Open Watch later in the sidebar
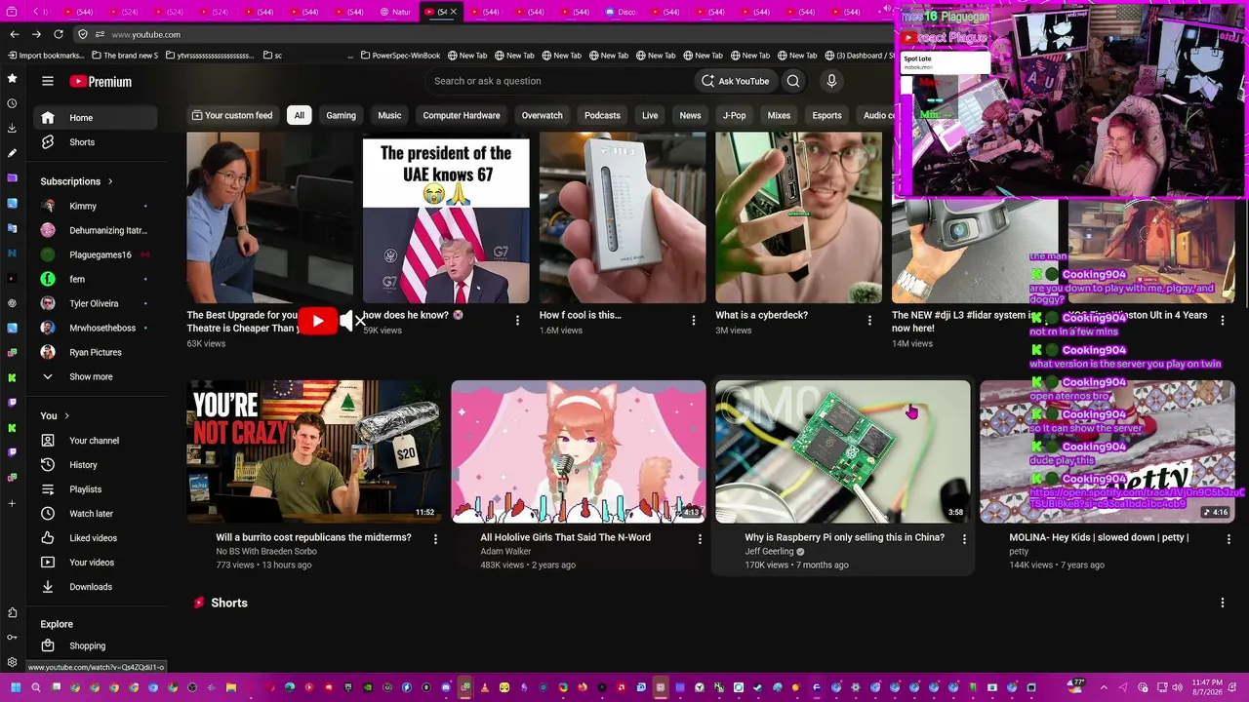The width and height of the screenshot is (1249, 702). coord(95,514)
